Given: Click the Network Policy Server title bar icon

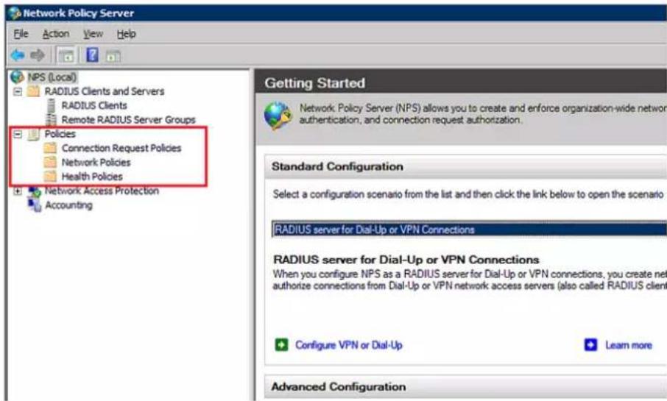Looking at the screenshot, I should [x=15, y=13].
